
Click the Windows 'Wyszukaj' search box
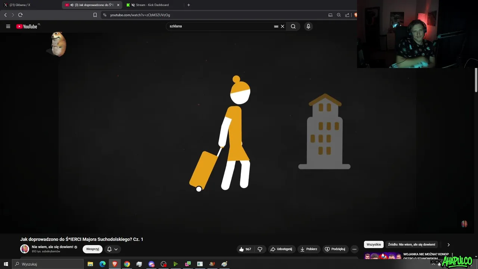47,264
